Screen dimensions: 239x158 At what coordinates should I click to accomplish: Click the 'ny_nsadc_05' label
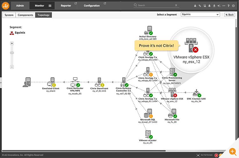pos(75,94)
